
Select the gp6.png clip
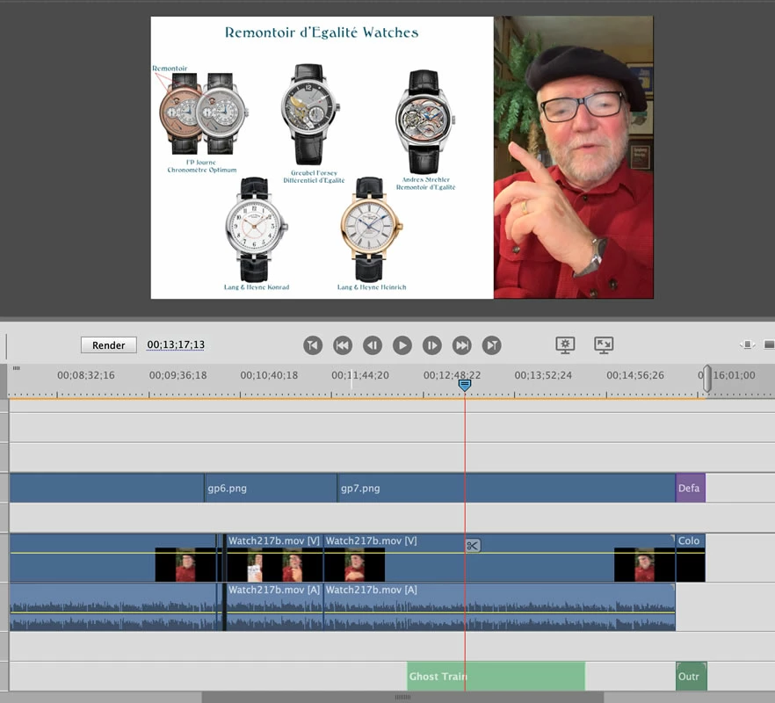(x=271, y=488)
